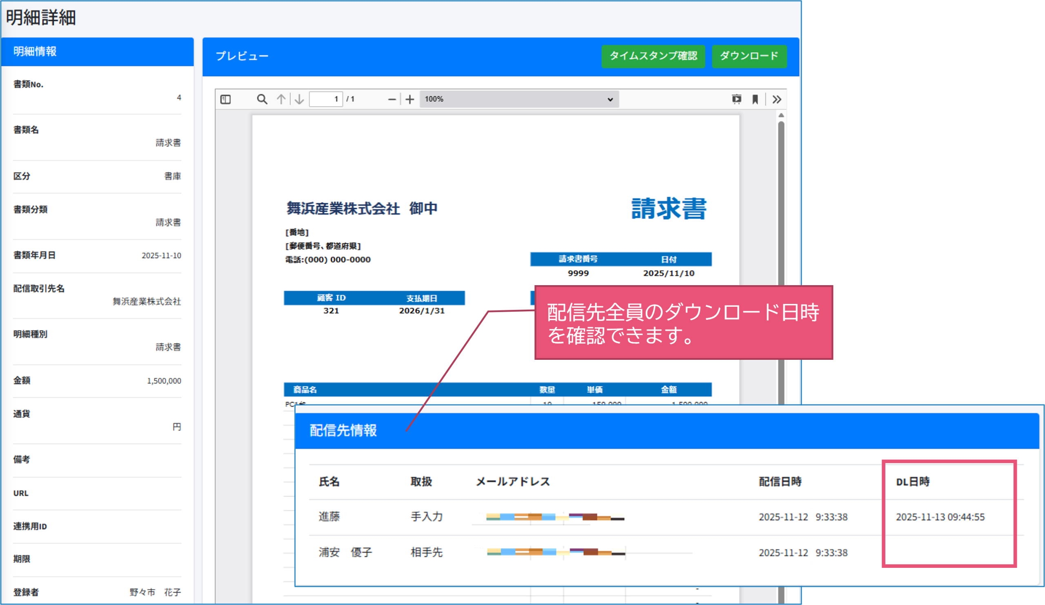Go to next page arrow
This screenshot has height=605, width=1045.
[299, 100]
